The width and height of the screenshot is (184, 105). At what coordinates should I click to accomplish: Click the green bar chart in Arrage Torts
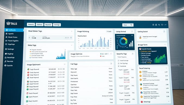tap(160, 59)
